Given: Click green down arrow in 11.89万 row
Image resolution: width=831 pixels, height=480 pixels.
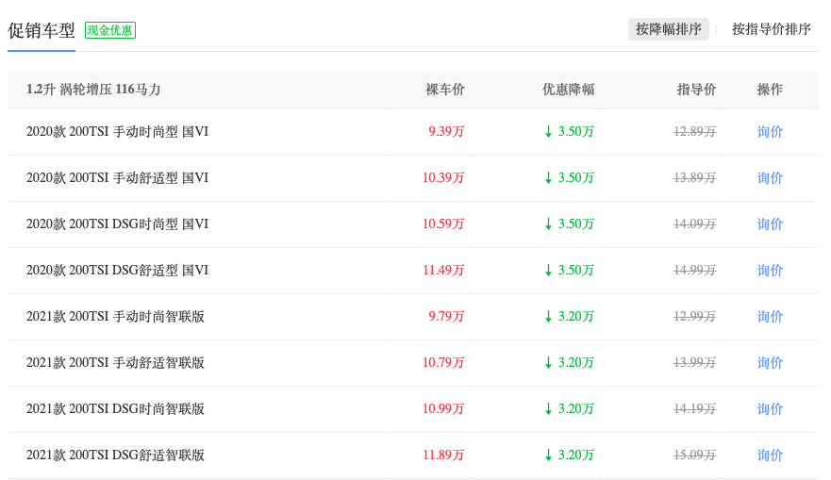Looking at the screenshot, I should click(x=548, y=455).
